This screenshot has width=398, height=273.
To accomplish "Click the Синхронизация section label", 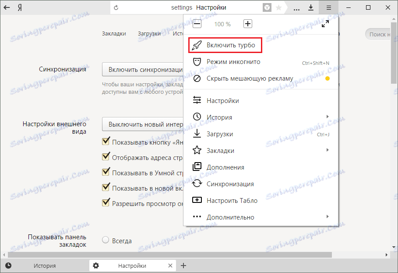I will click(63, 69).
